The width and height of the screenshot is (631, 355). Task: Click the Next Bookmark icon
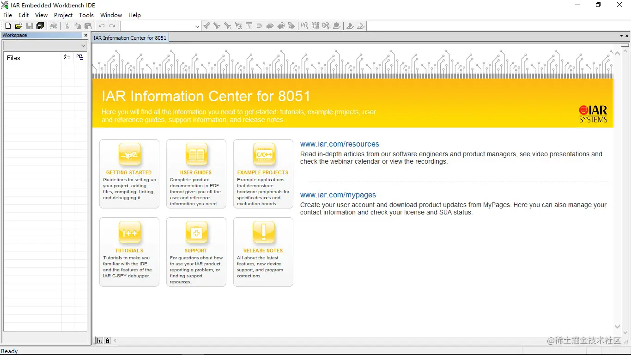(x=270, y=26)
